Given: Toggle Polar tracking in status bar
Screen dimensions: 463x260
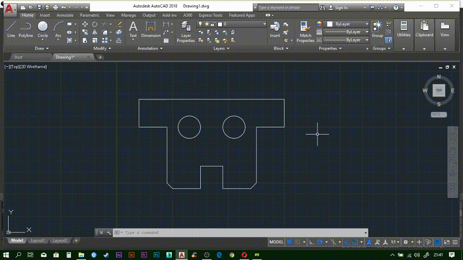Looking at the screenshot, I should (x=320, y=242).
